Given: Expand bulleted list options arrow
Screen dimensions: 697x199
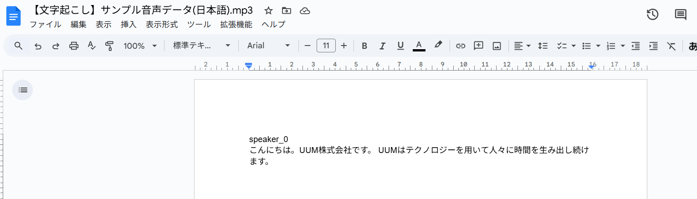Looking at the screenshot, I should click(598, 46).
